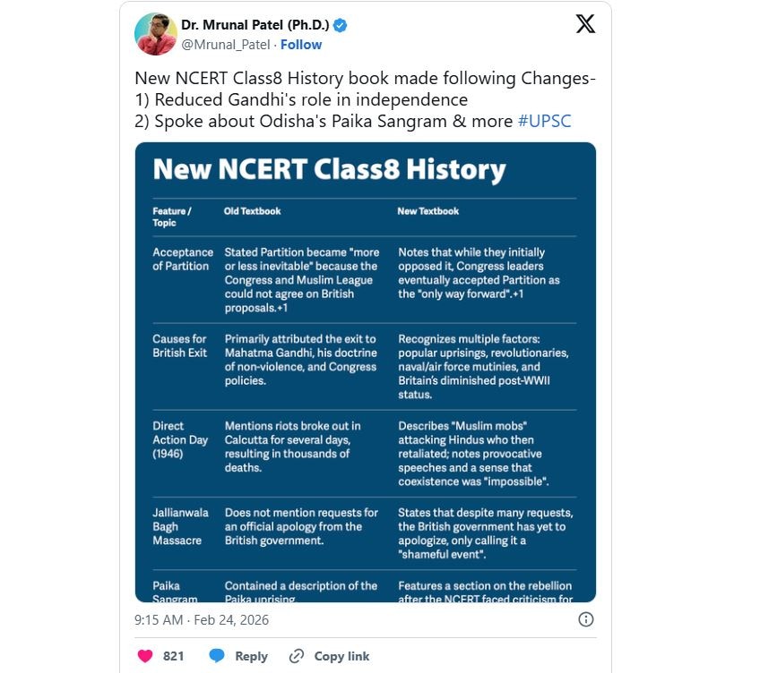The height and width of the screenshot is (673, 777).
Task: Click the Copy link text
Action: click(x=341, y=656)
